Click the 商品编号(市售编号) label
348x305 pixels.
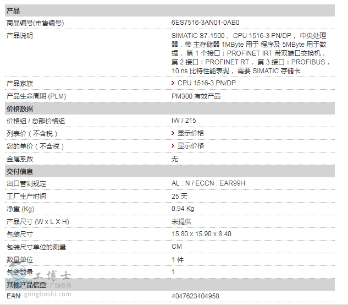click(35, 23)
